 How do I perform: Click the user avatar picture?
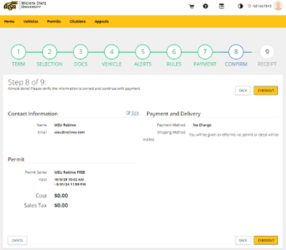(x=278, y=6)
